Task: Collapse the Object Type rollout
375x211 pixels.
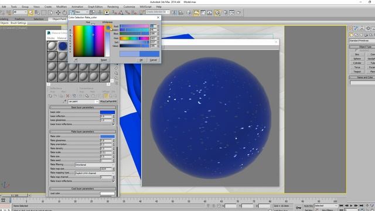Action: (362, 47)
